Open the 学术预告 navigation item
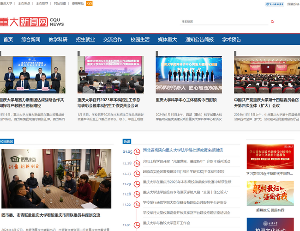 pos(232,39)
